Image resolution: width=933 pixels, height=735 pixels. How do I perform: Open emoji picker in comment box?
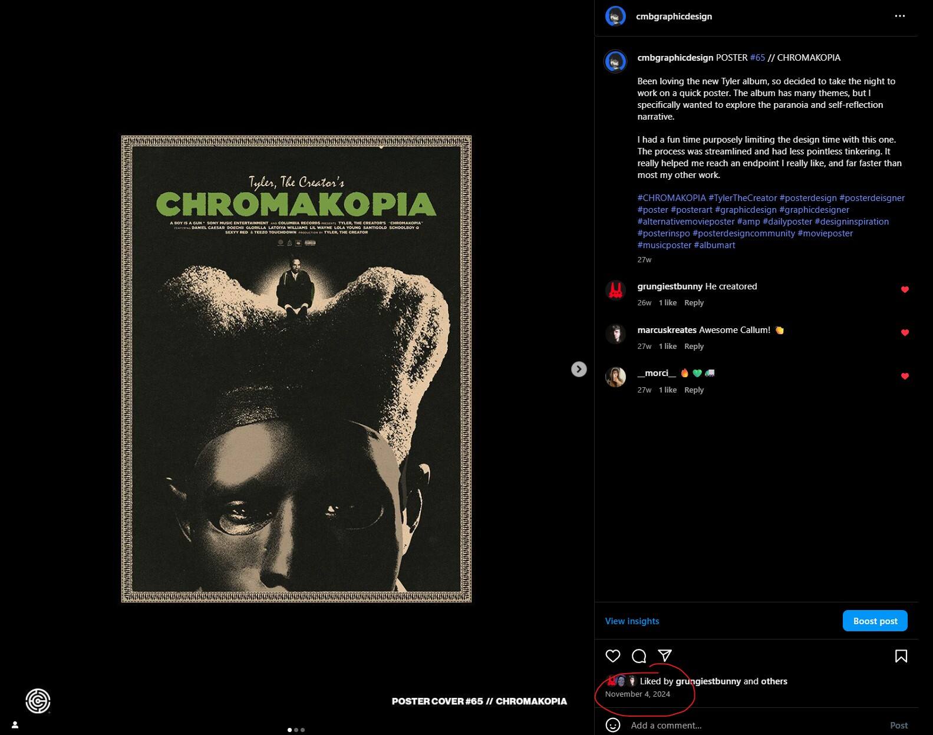click(x=613, y=725)
